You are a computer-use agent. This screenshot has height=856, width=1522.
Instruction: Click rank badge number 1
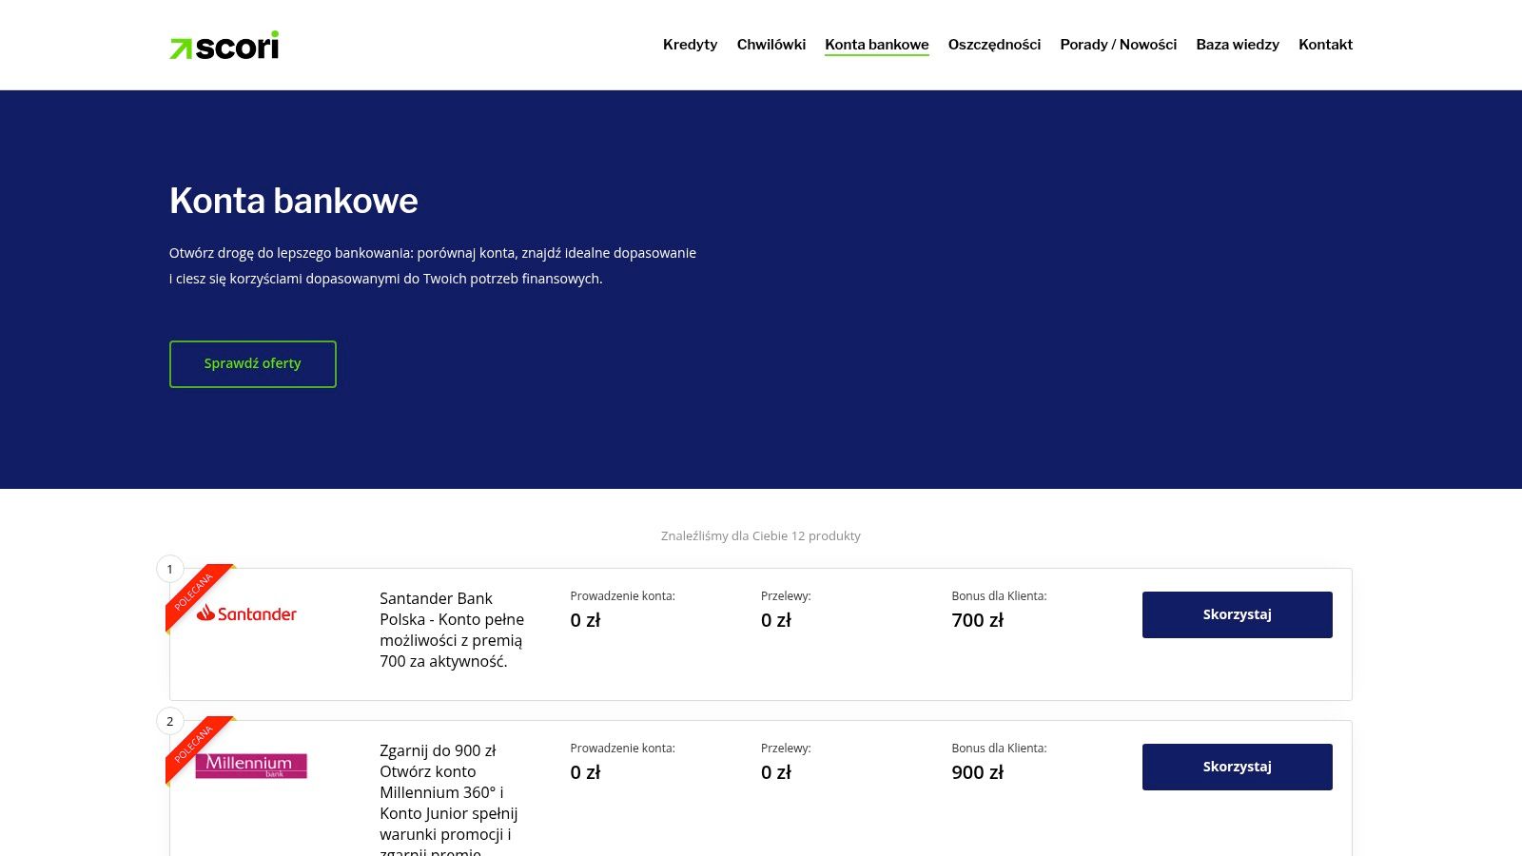tap(170, 569)
